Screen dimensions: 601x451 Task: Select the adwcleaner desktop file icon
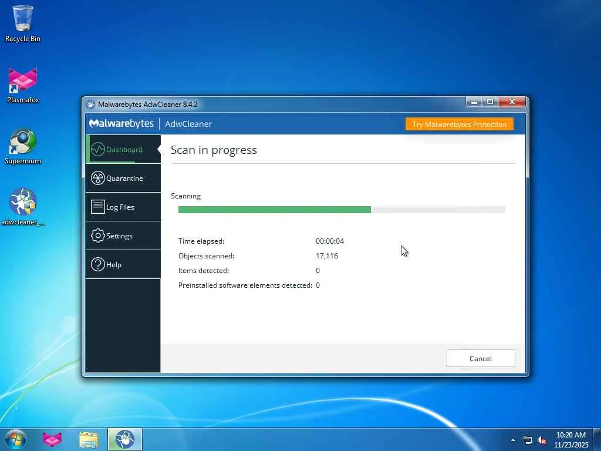[x=23, y=207]
